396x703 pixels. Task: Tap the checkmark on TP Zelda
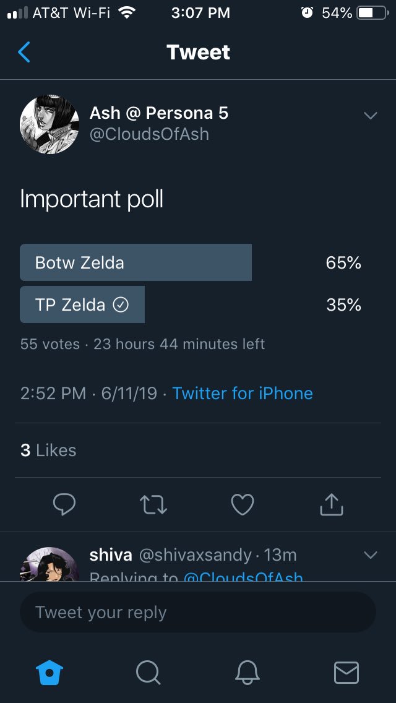click(x=121, y=304)
